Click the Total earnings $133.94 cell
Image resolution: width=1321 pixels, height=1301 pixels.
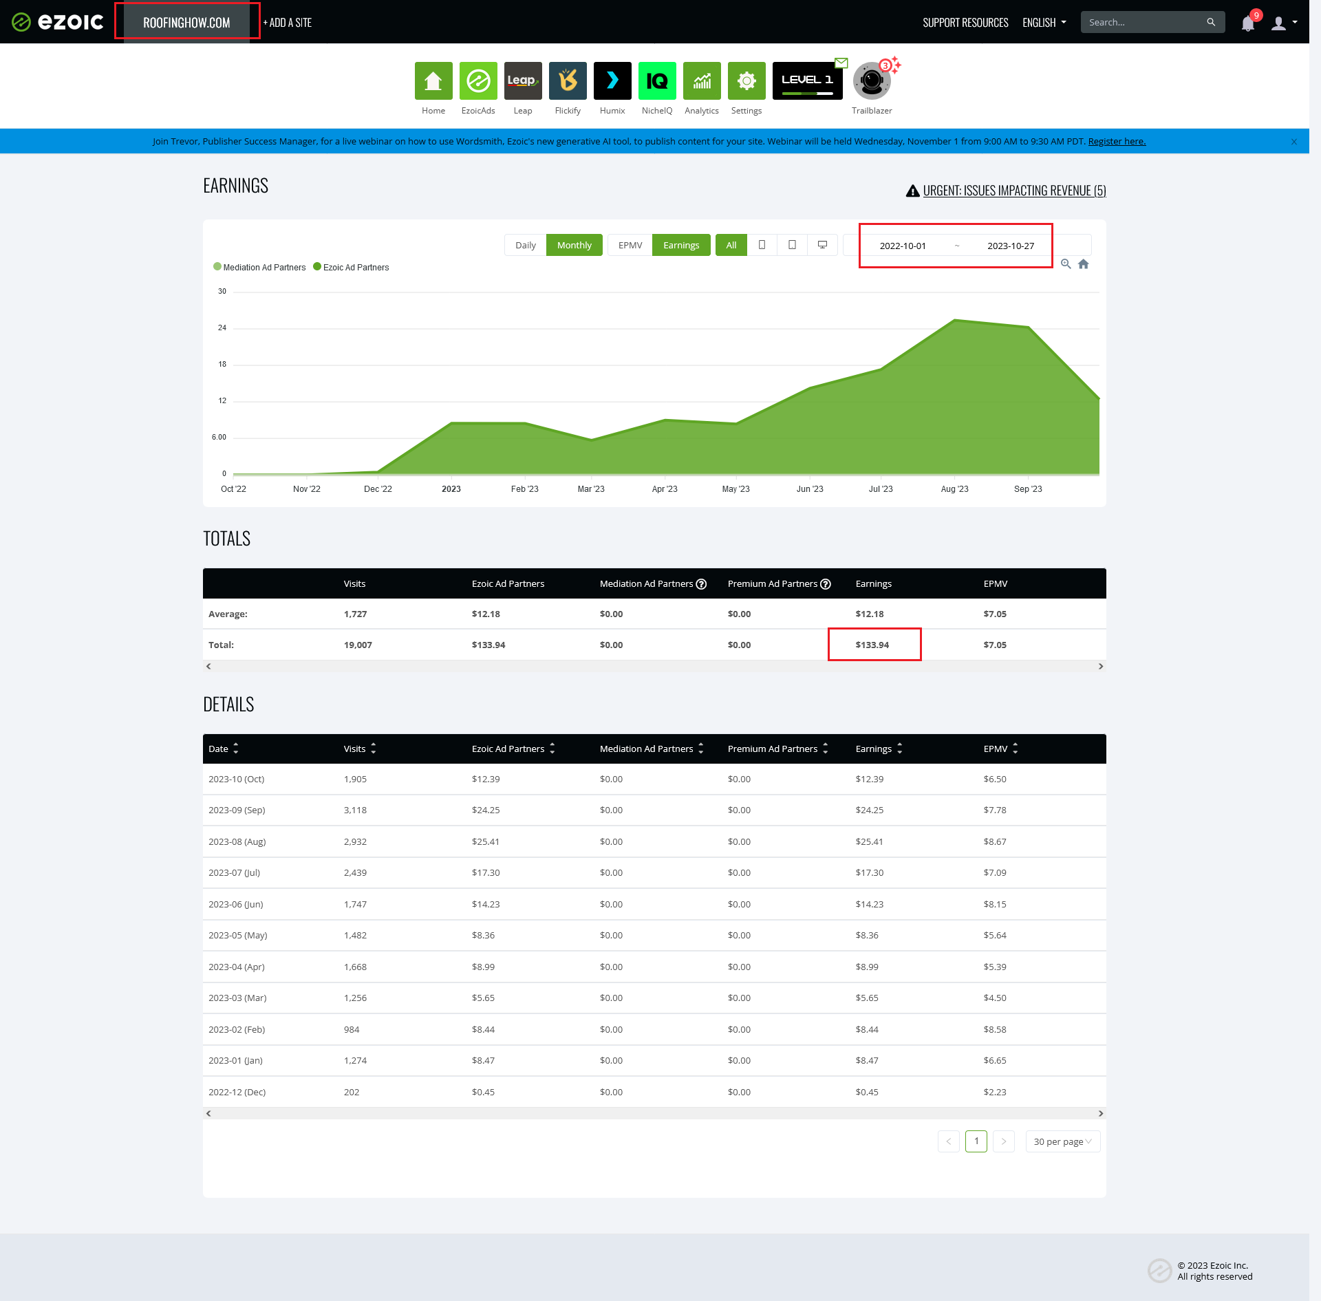[x=872, y=645]
